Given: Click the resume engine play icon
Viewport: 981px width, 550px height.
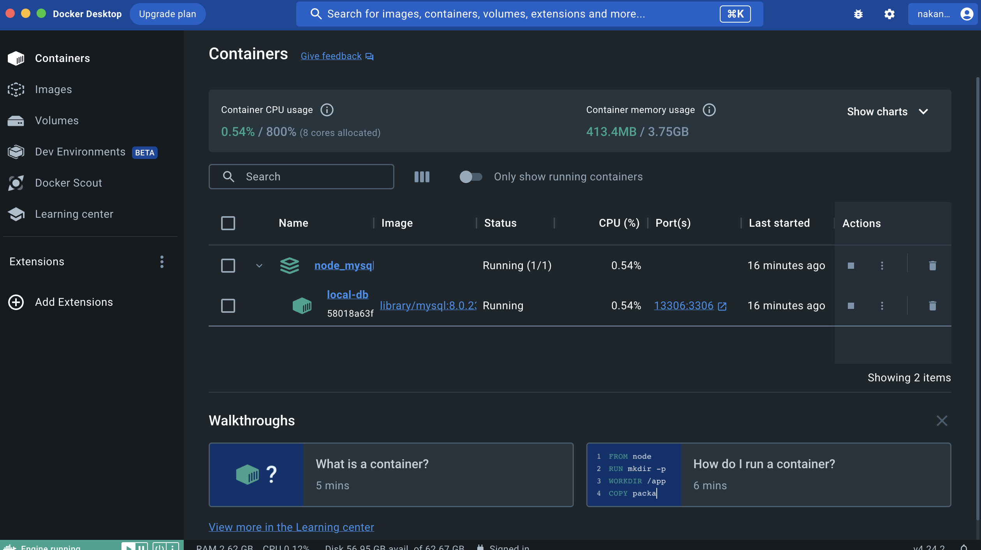Looking at the screenshot, I should (128, 547).
